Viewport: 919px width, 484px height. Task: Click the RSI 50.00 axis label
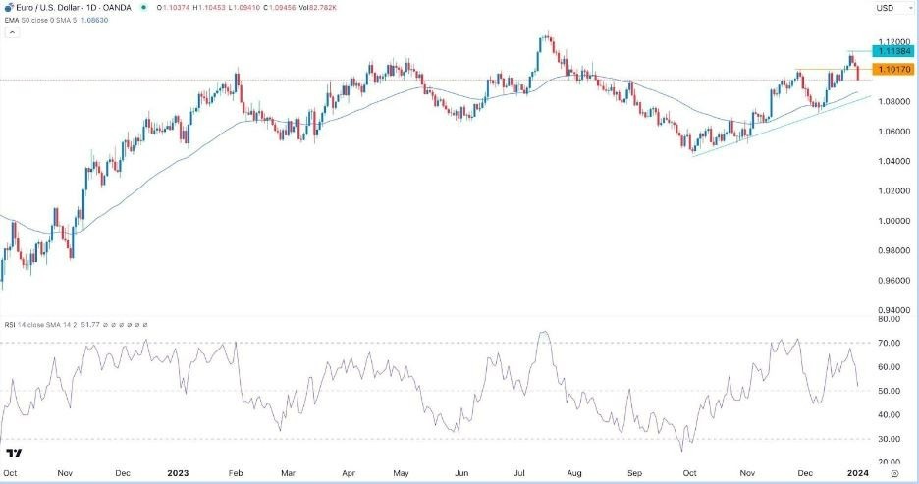point(890,391)
